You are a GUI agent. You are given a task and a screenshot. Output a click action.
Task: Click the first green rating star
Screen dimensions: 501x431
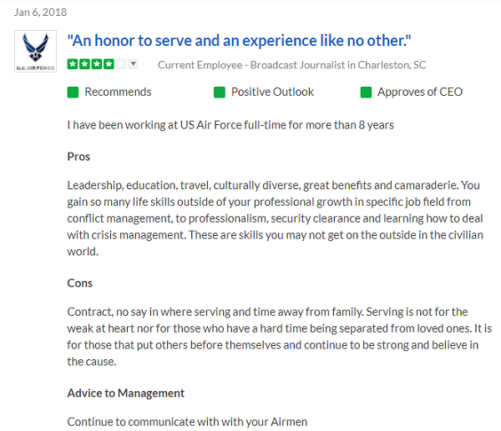pyautogui.click(x=73, y=64)
